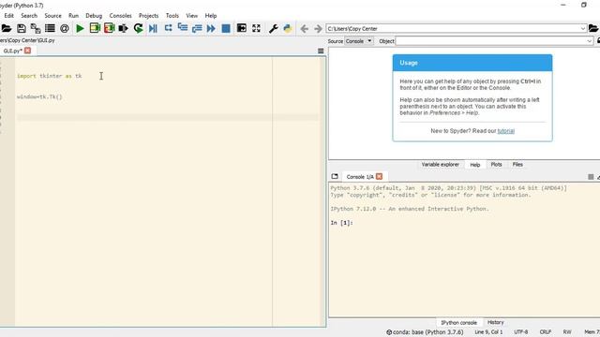Restore down the Spyder window
The width and height of the screenshot is (600, 337).
[583, 5]
